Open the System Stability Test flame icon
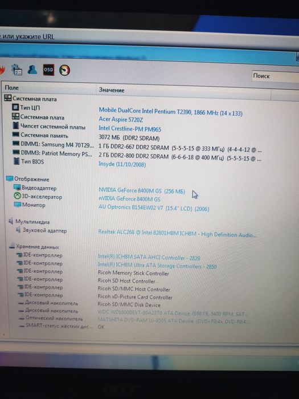 (2, 70)
